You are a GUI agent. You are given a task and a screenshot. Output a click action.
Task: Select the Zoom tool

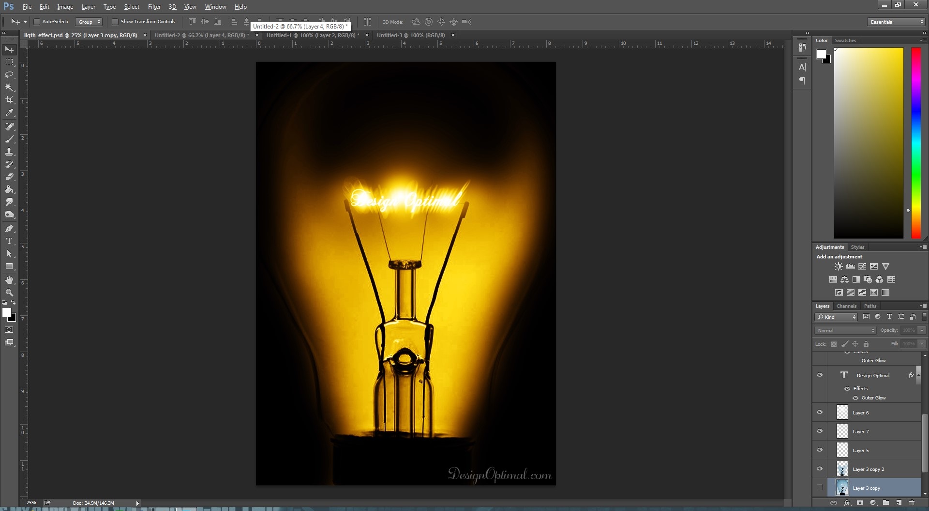(9, 293)
